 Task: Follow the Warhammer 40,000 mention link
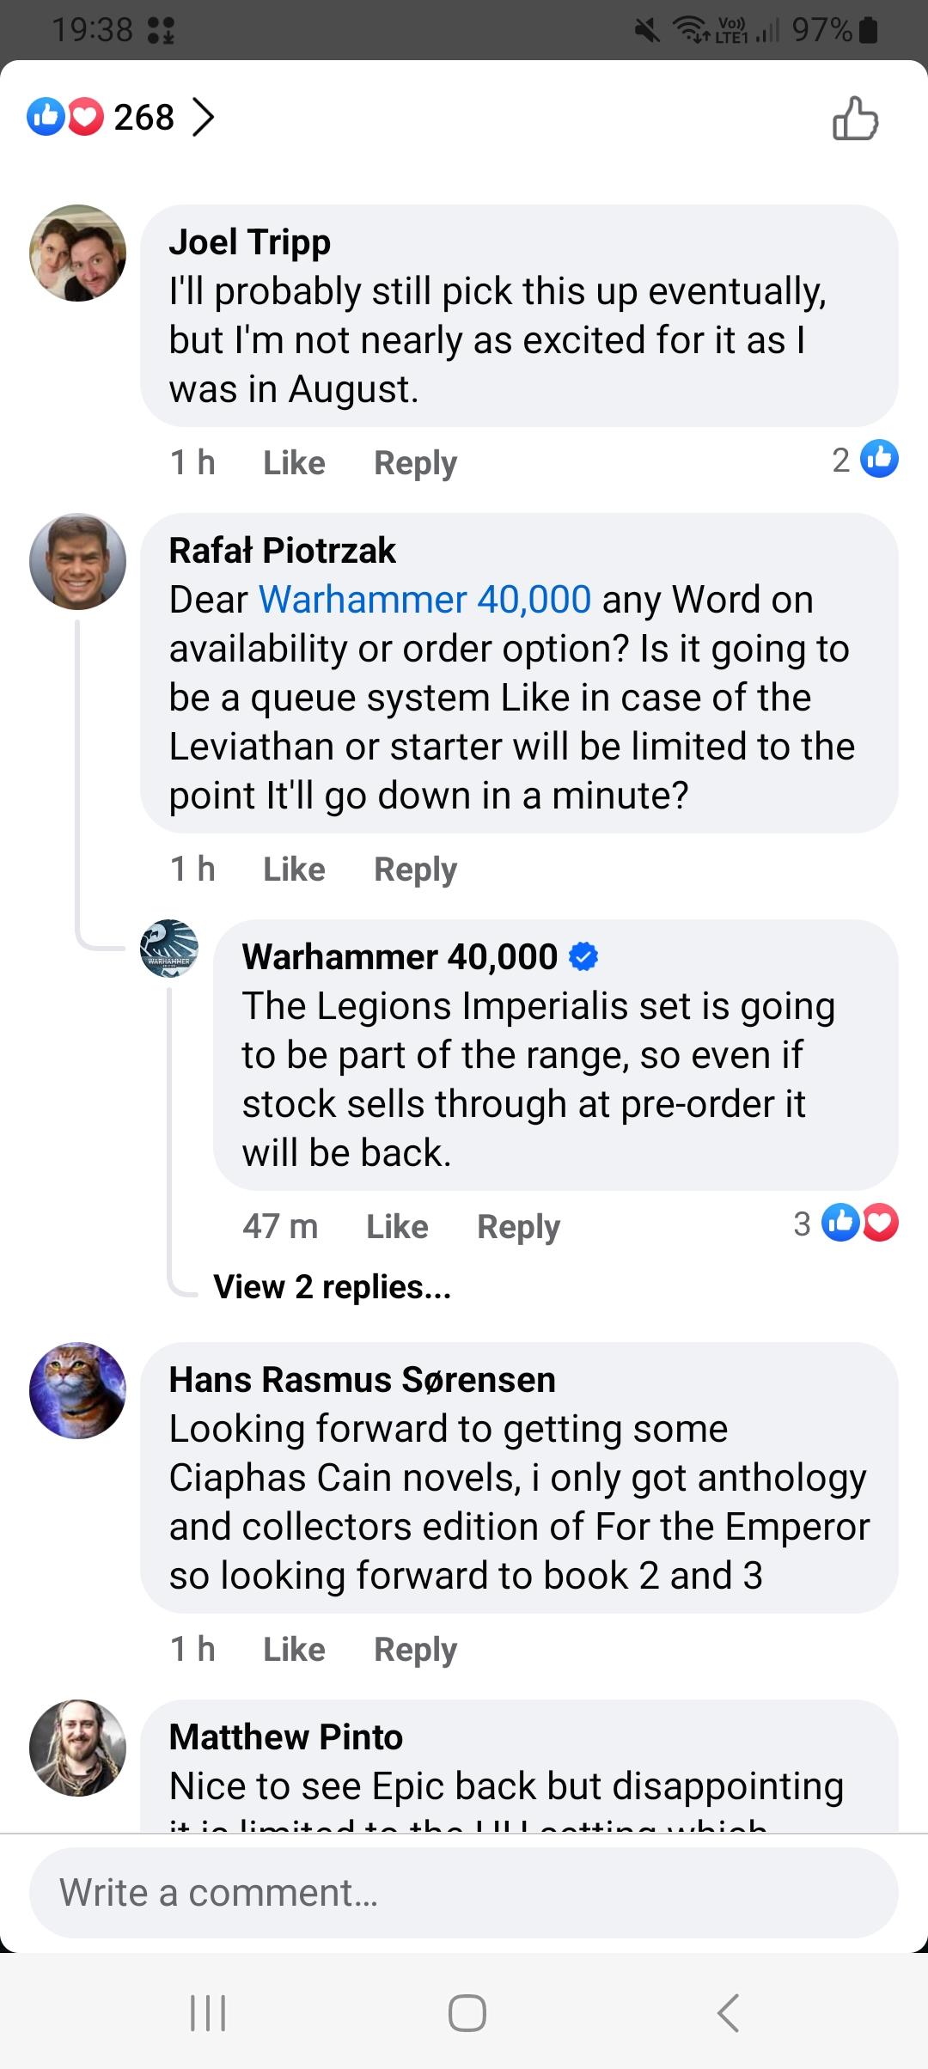(x=424, y=599)
